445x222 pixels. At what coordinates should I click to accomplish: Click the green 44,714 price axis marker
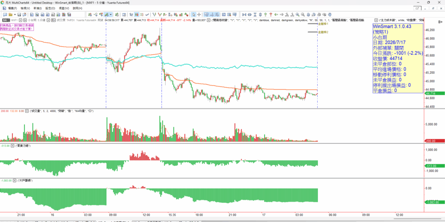433,93
